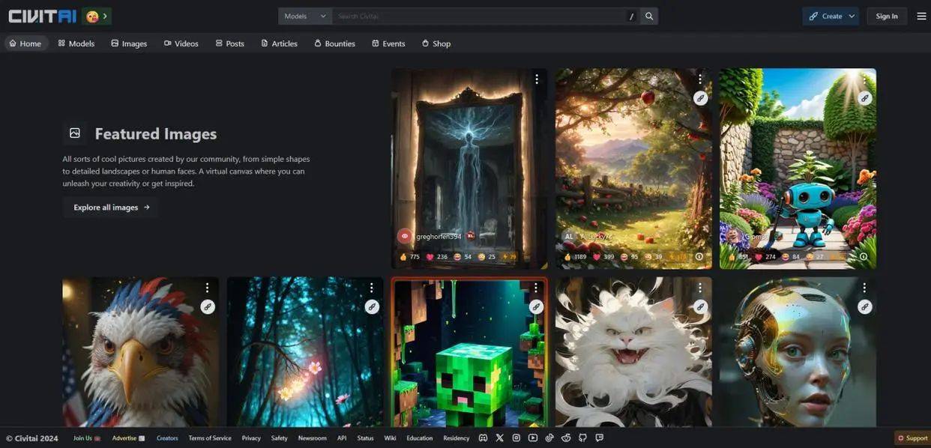Open options menu on the eagle image
The width and height of the screenshot is (931, 448).
208,288
